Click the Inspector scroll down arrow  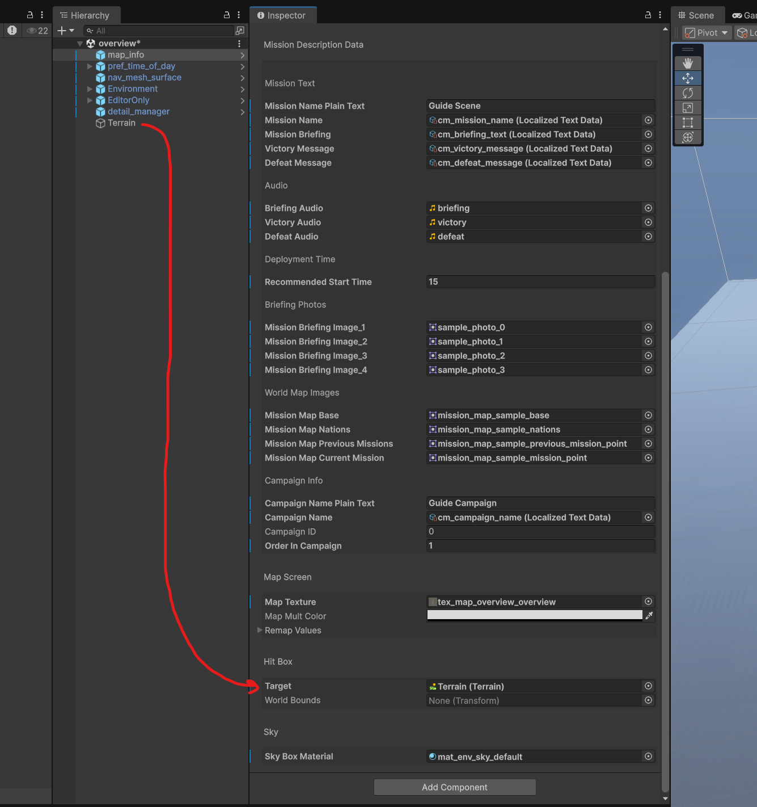click(x=666, y=799)
